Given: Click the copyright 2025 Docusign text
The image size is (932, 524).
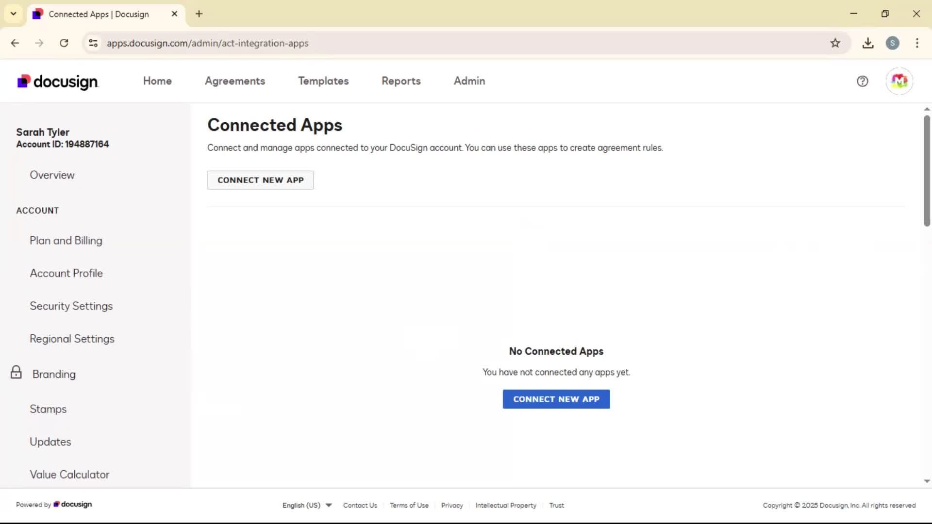Looking at the screenshot, I should [x=839, y=505].
